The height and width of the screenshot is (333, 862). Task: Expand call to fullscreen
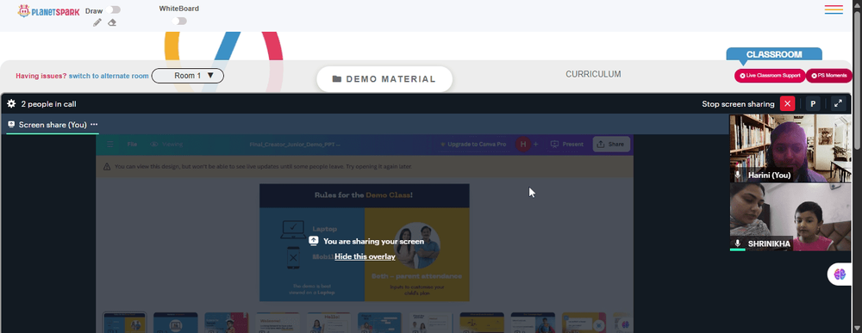click(x=838, y=103)
